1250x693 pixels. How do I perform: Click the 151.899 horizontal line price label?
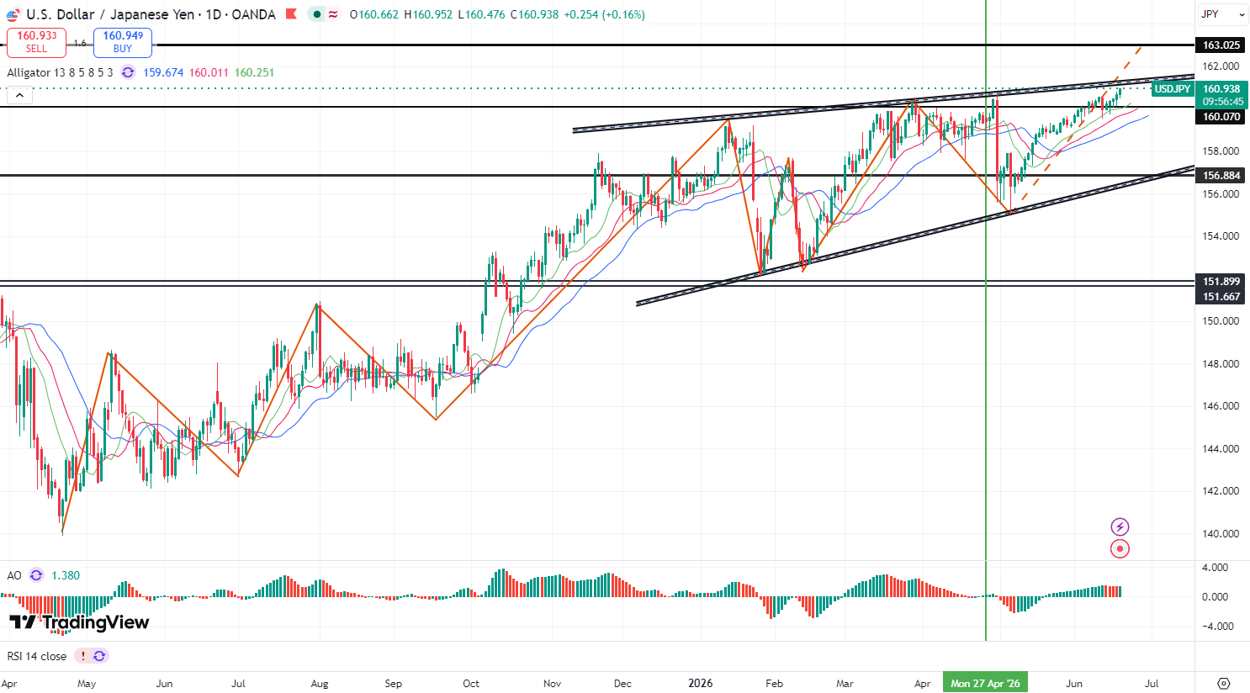tap(1221, 282)
